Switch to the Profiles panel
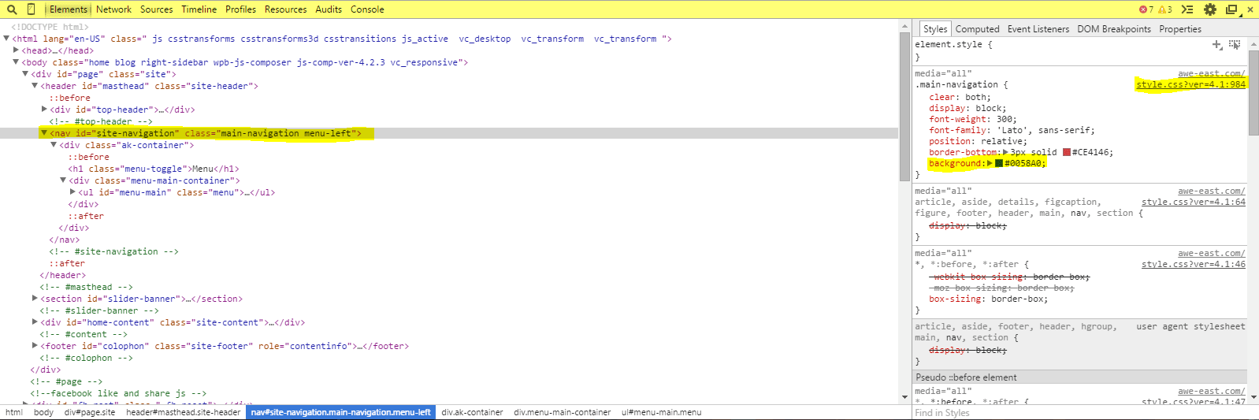This screenshot has width=1259, height=420. coord(240,9)
